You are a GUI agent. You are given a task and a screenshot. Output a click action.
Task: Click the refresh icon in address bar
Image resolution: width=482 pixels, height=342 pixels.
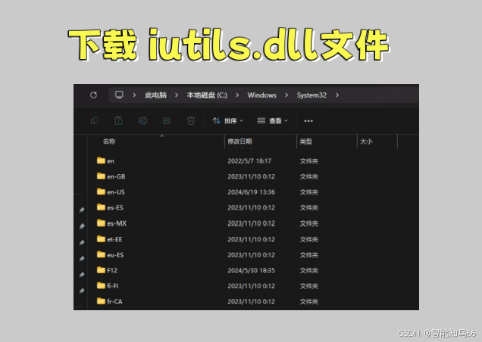pyautogui.click(x=94, y=95)
